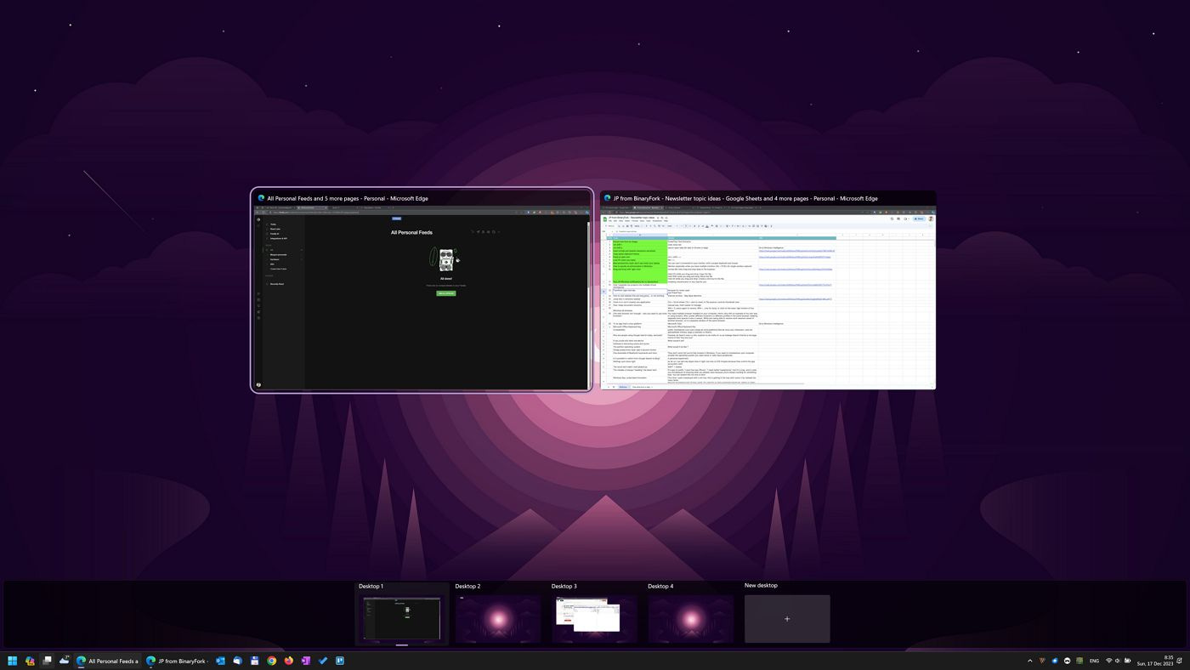Open Trello from the taskbar
This screenshot has height=670, width=1190.
[340, 661]
